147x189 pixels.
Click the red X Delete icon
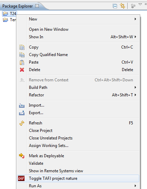coord(22,70)
